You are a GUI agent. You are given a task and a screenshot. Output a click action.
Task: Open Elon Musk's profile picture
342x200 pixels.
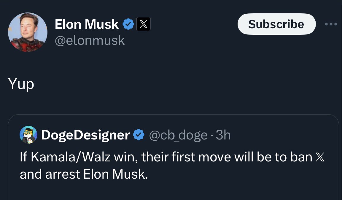(28, 32)
